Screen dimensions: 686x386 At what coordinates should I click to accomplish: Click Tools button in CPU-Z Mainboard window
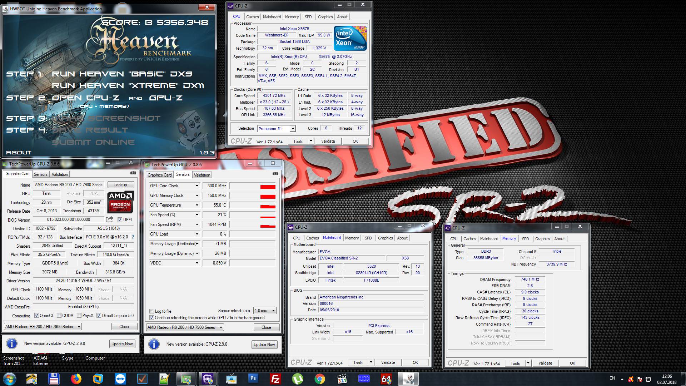pos(358,362)
